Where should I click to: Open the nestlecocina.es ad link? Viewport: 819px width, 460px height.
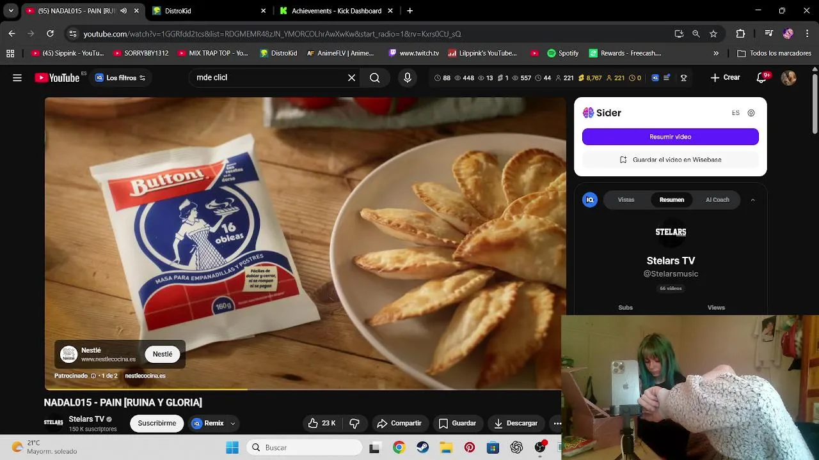click(145, 376)
